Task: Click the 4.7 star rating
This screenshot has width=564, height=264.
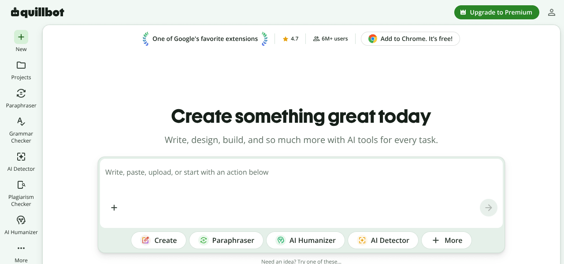Action: click(x=290, y=39)
